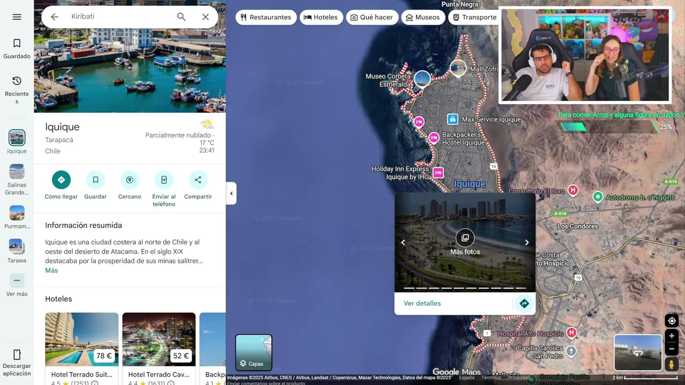Viewport: 685px width, 385px height.
Task: Select Iquique recent place thumbnail
Action: point(17,137)
